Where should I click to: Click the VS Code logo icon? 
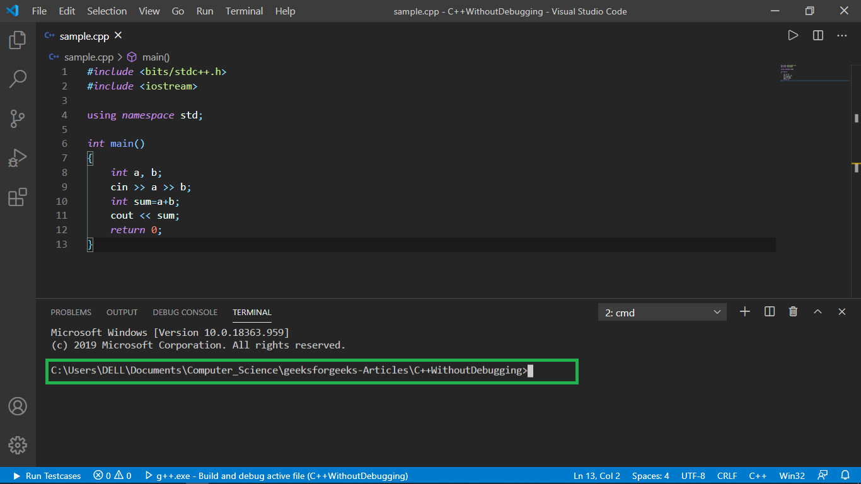pyautogui.click(x=12, y=11)
